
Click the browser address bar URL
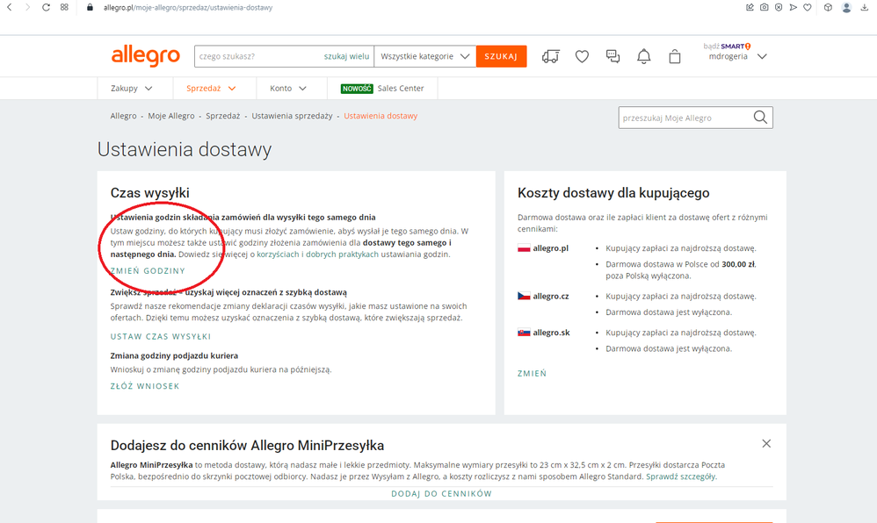188,8
